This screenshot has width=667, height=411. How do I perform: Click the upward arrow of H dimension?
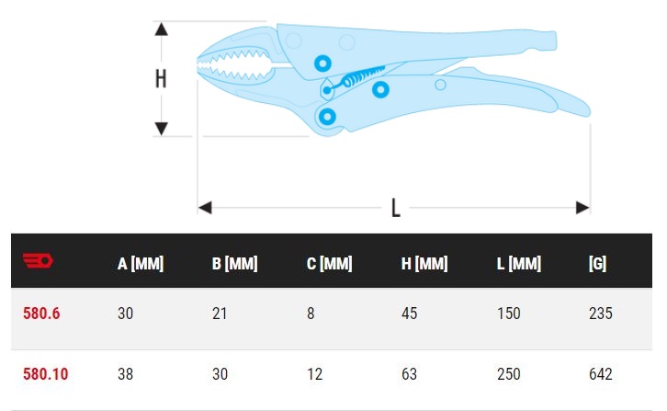click(161, 29)
